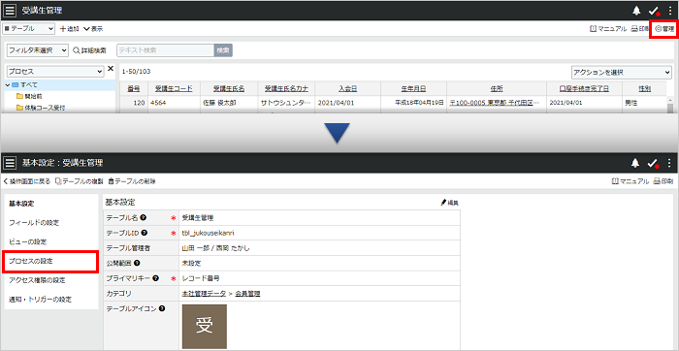The height and width of the screenshot is (351, 679).
Task: Click help icon beside テーブルアイコン
Action: [x=162, y=308]
